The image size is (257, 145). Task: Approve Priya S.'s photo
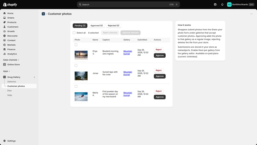(x=160, y=55)
